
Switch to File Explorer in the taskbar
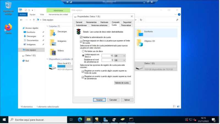[x=89, y=120]
